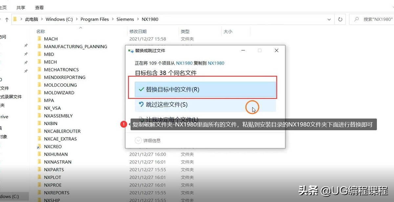Open the address bar history dropdown
This screenshot has height=202, width=394.
point(329,19)
